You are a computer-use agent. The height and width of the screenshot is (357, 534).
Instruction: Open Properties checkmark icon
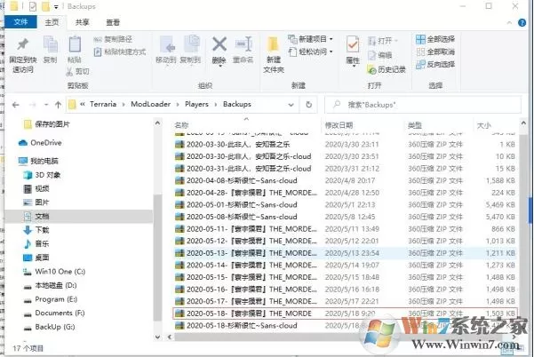pos(353,44)
